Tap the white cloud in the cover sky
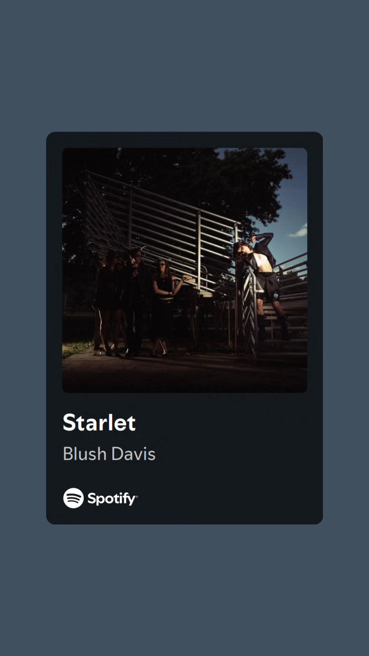This screenshot has height=656, width=369. [299, 231]
